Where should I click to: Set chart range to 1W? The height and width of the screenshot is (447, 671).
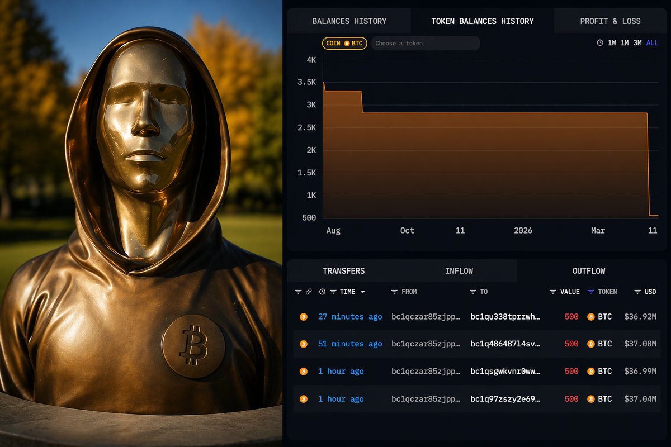click(x=612, y=43)
